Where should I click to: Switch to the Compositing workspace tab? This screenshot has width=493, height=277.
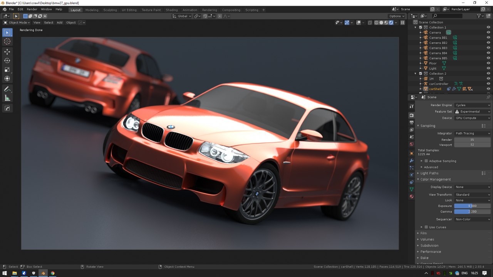tap(231, 10)
